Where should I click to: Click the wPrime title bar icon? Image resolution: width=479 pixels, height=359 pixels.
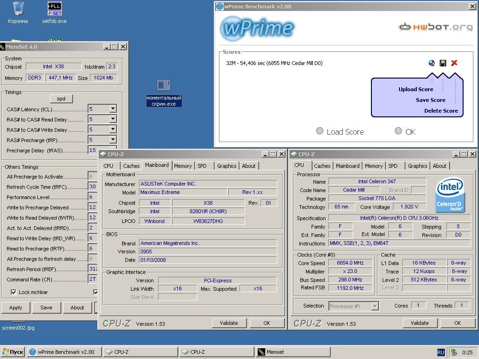(219, 7)
